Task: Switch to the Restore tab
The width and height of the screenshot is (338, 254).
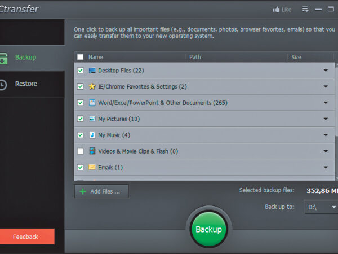Action: pos(26,84)
